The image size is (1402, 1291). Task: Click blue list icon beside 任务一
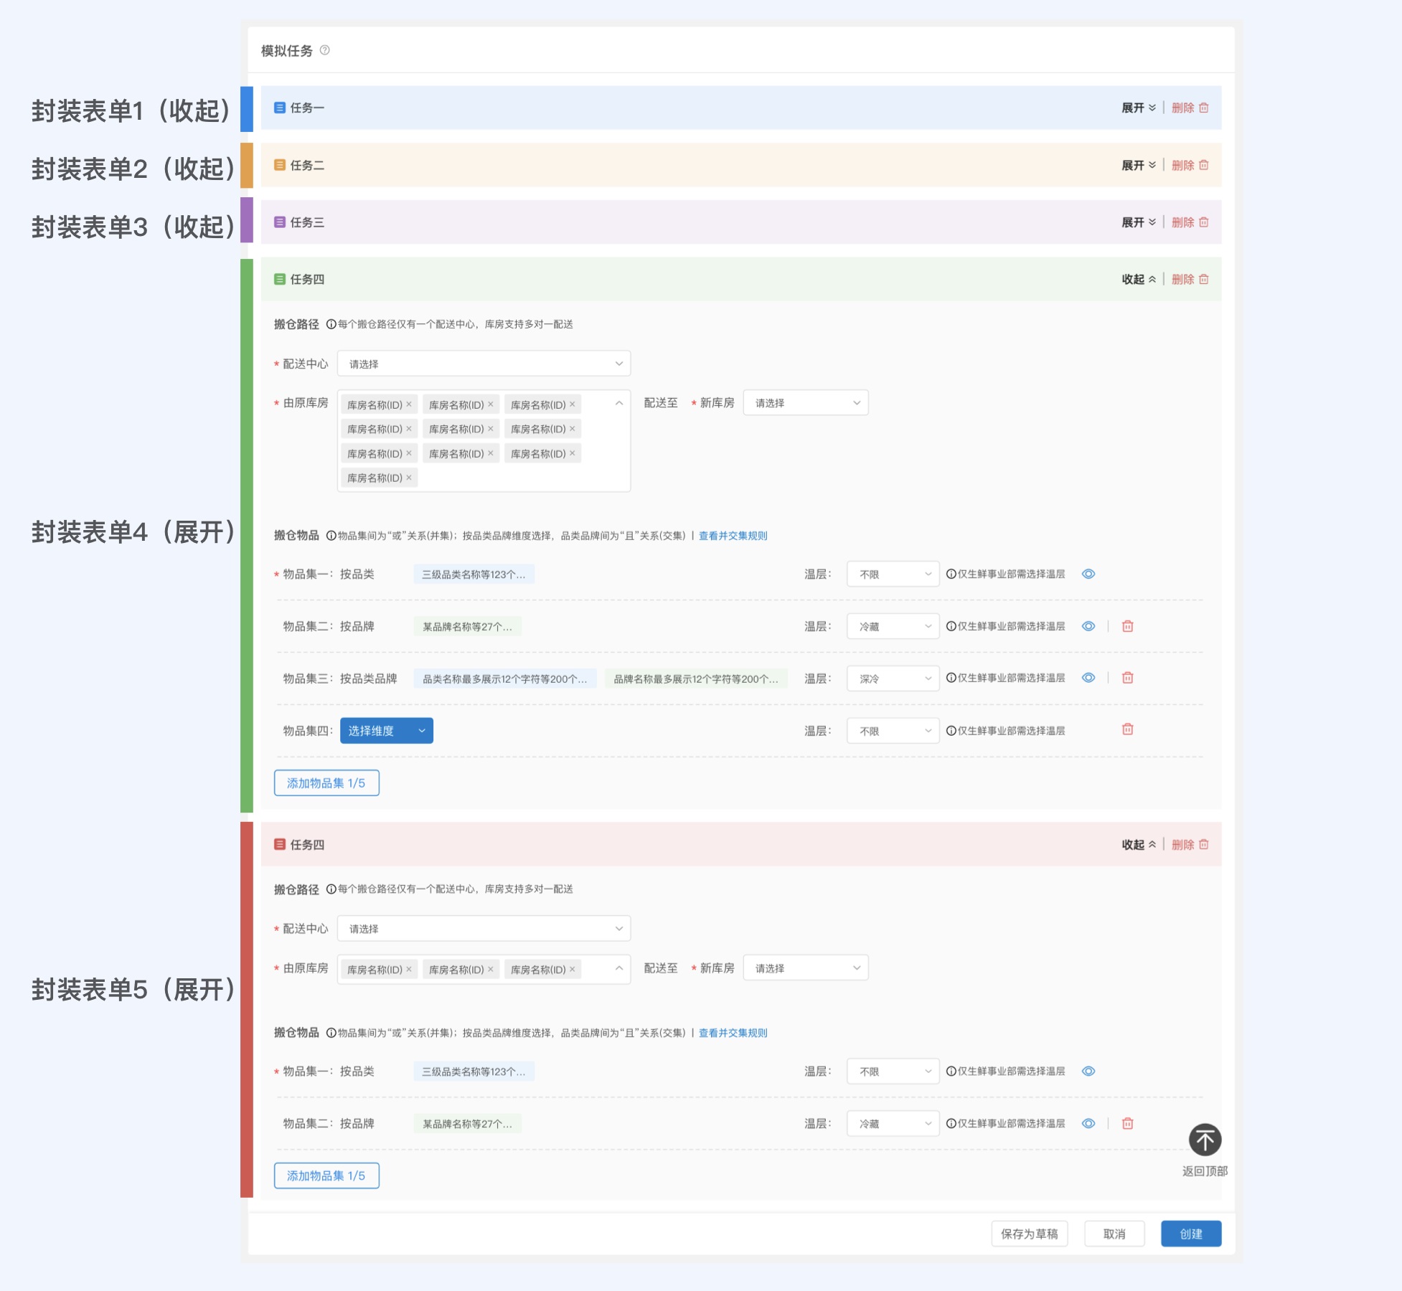(x=280, y=108)
